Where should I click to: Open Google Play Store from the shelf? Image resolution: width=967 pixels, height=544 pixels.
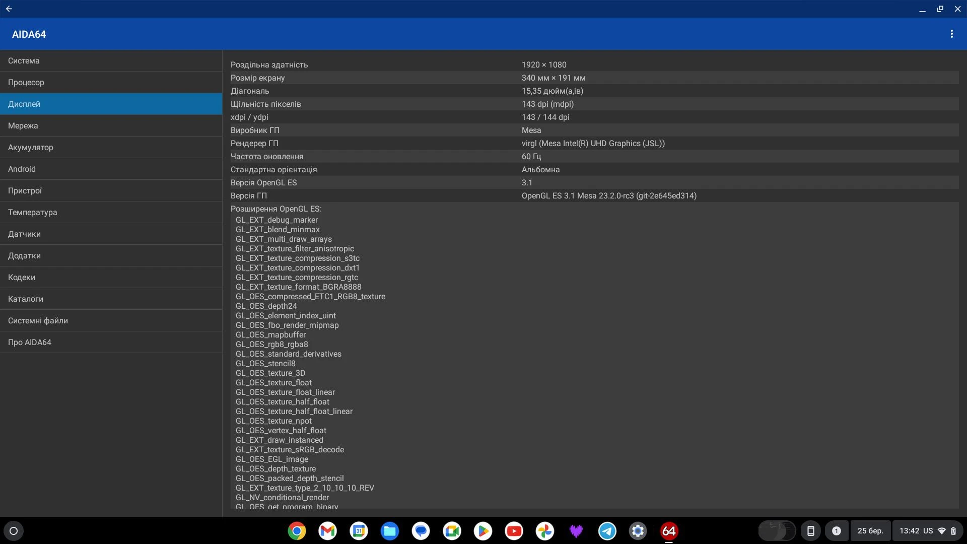483,531
